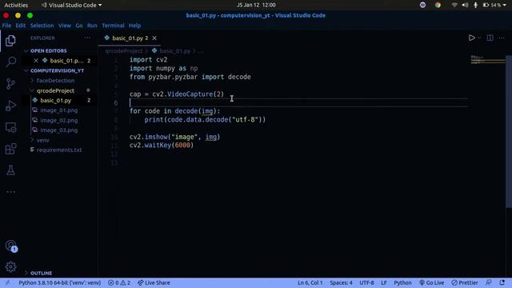Open the View menu

pyautogui.click(x=65, y=26)
